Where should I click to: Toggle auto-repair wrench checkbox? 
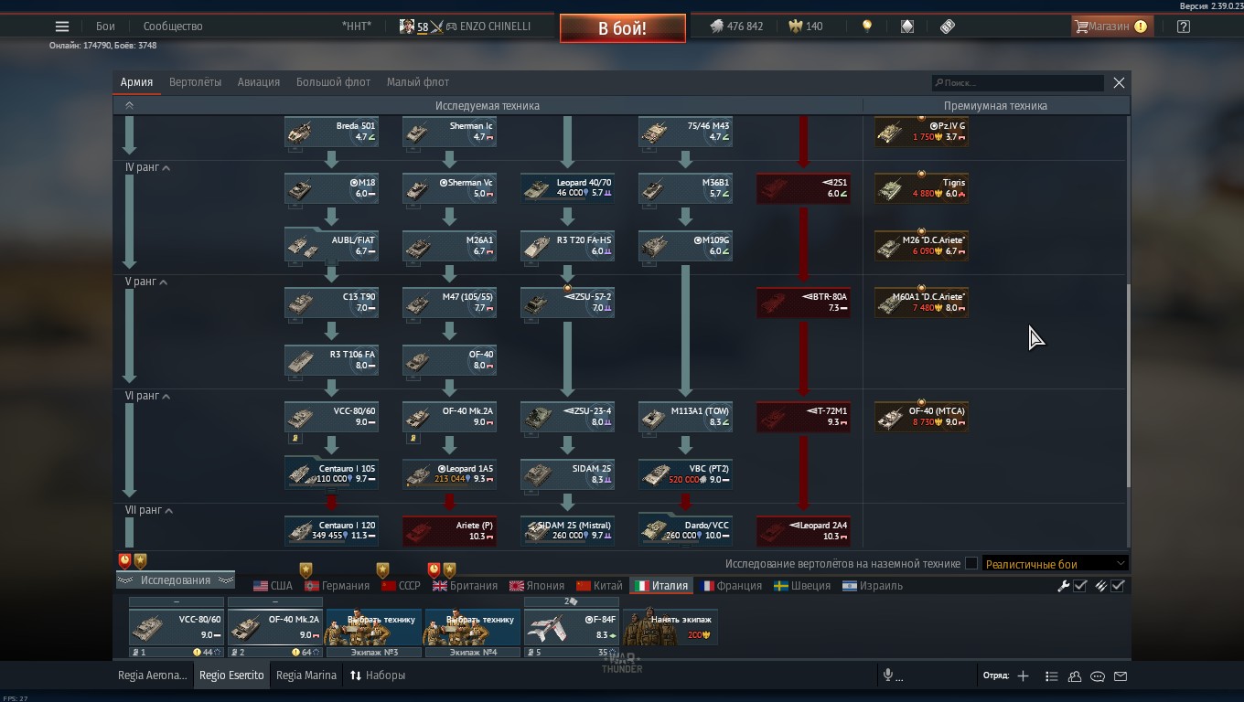pyautogui.click(x=1080, y=586)
